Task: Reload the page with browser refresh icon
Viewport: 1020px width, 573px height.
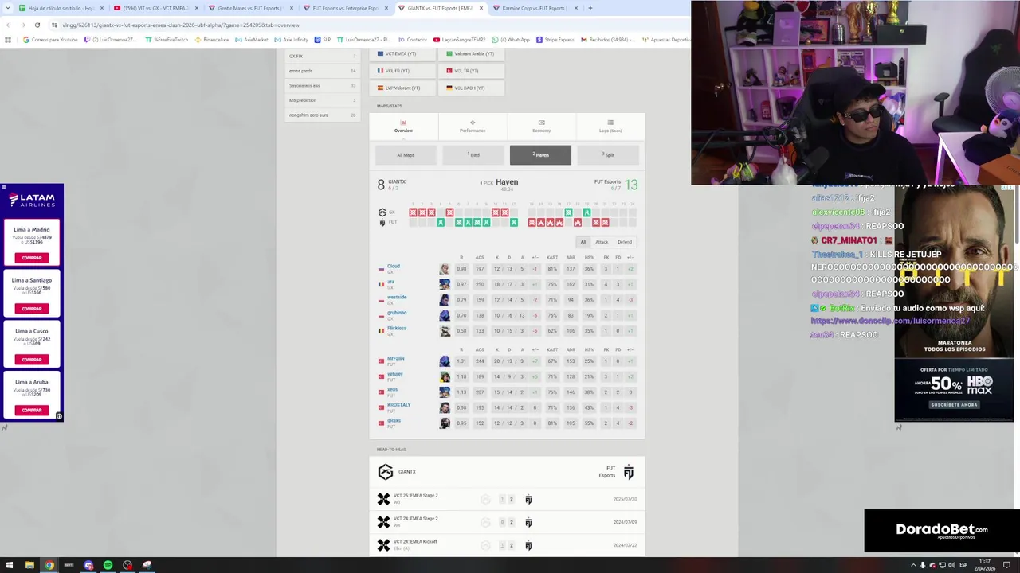Action: (37, 25)
